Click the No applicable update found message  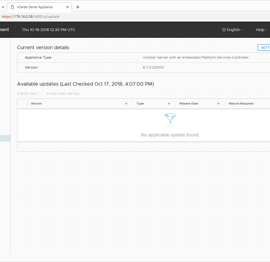(170, 135)
